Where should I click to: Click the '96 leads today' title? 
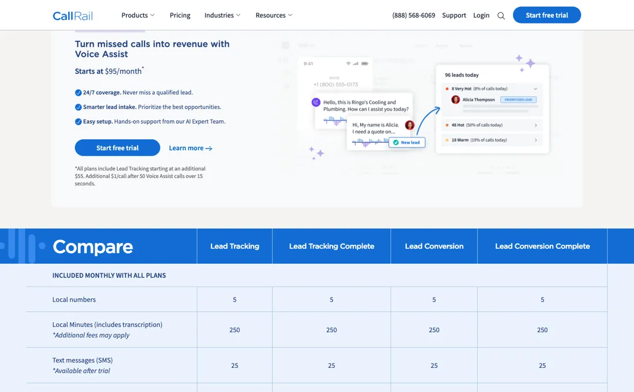[x=462, y=75]
